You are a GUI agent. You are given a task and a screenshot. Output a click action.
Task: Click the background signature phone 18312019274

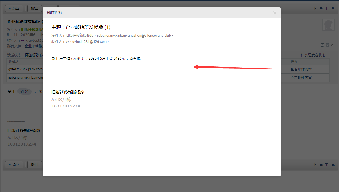click(22, 144)
